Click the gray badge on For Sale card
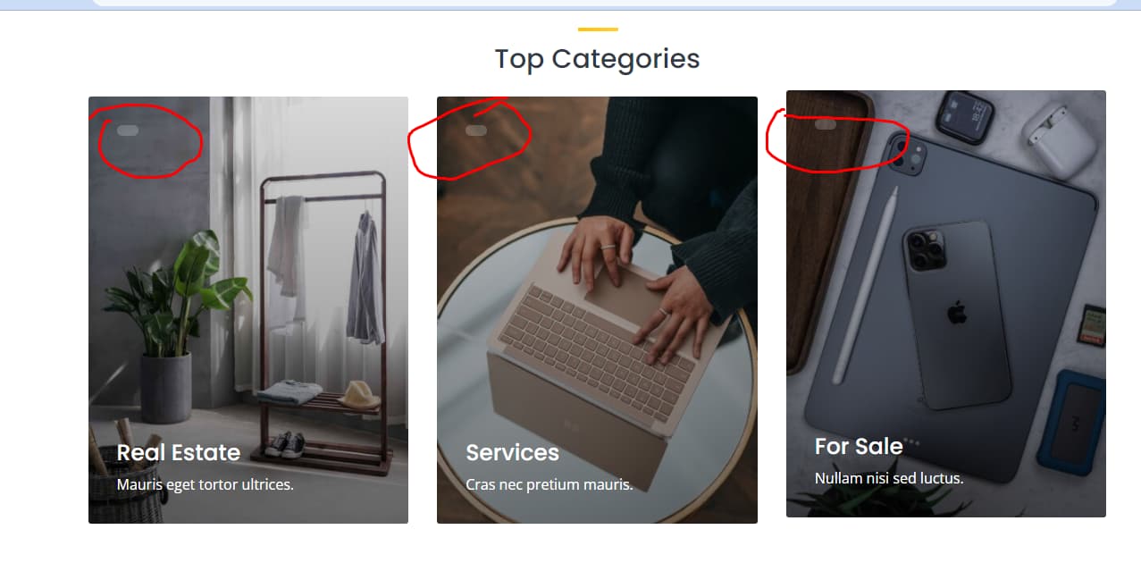Screen dimensions: 1141x563 tap(826, 124)
